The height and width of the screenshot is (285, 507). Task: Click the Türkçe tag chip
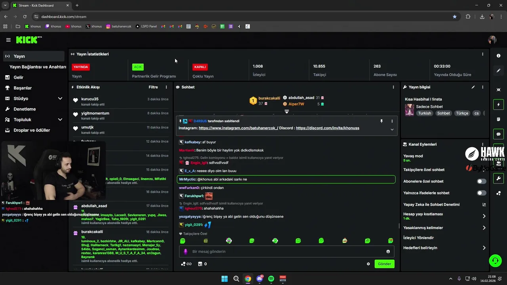click(462, 113)
